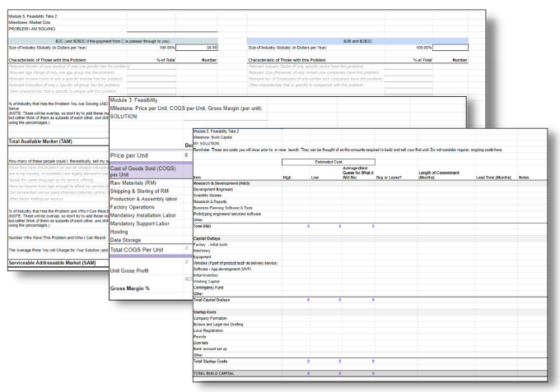Select the 'Total Startup Costs' row label
560x392 pixels.
click(x=210, y=362)
